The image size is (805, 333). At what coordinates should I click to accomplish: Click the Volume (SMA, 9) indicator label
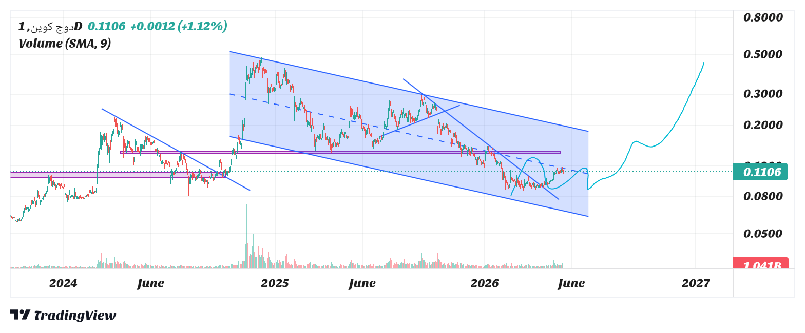coord(65,44)
